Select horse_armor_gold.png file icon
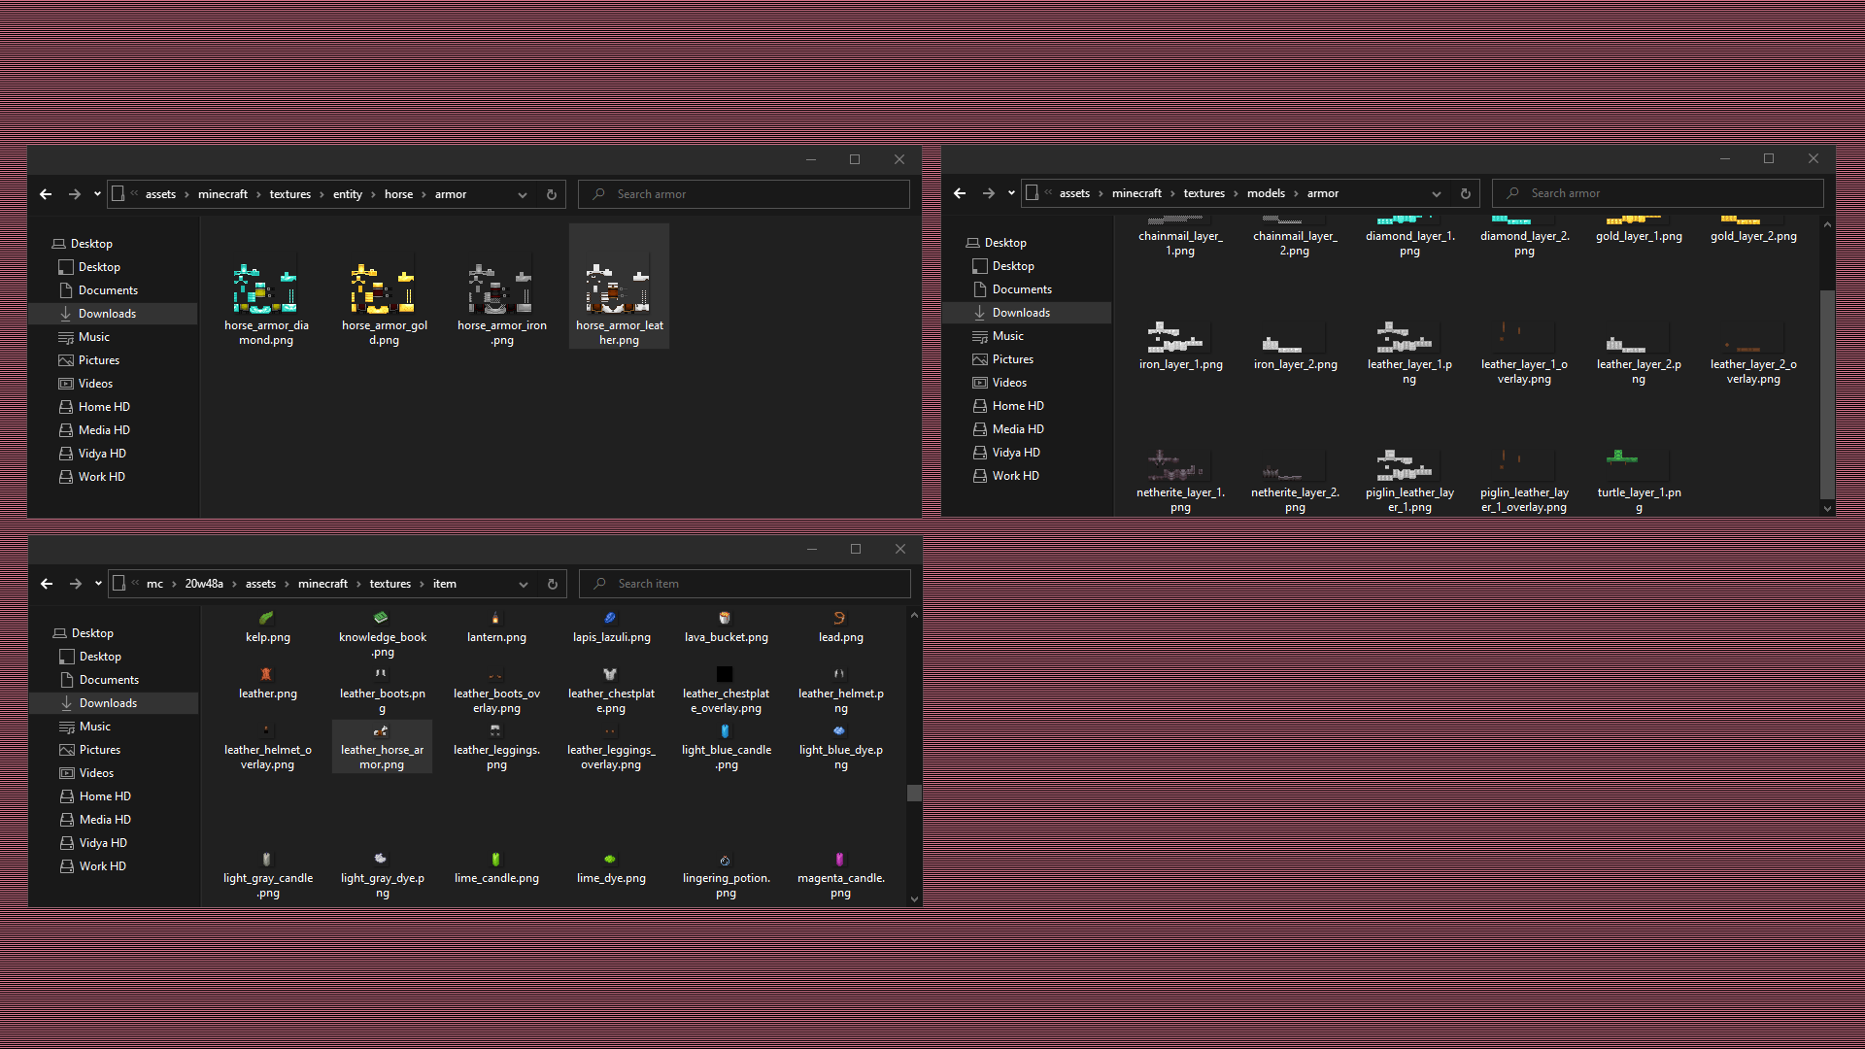This screenshot has width=1865, height=1049. click(x=384, y=288)
